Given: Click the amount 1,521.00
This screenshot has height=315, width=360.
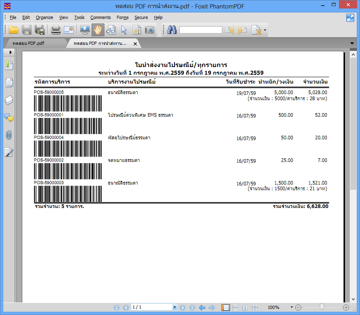Looking at the screenshot, I should (x=317, y=183).
